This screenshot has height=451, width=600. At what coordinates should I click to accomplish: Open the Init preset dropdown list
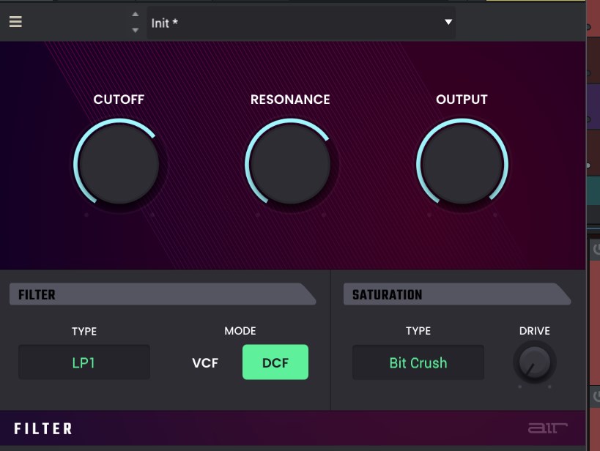coord(293,23)
